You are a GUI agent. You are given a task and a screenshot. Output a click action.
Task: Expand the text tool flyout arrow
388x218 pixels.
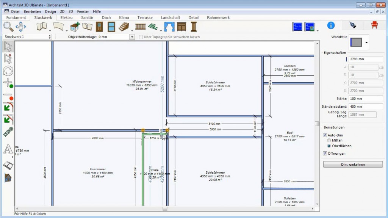(x=13, y=157)
